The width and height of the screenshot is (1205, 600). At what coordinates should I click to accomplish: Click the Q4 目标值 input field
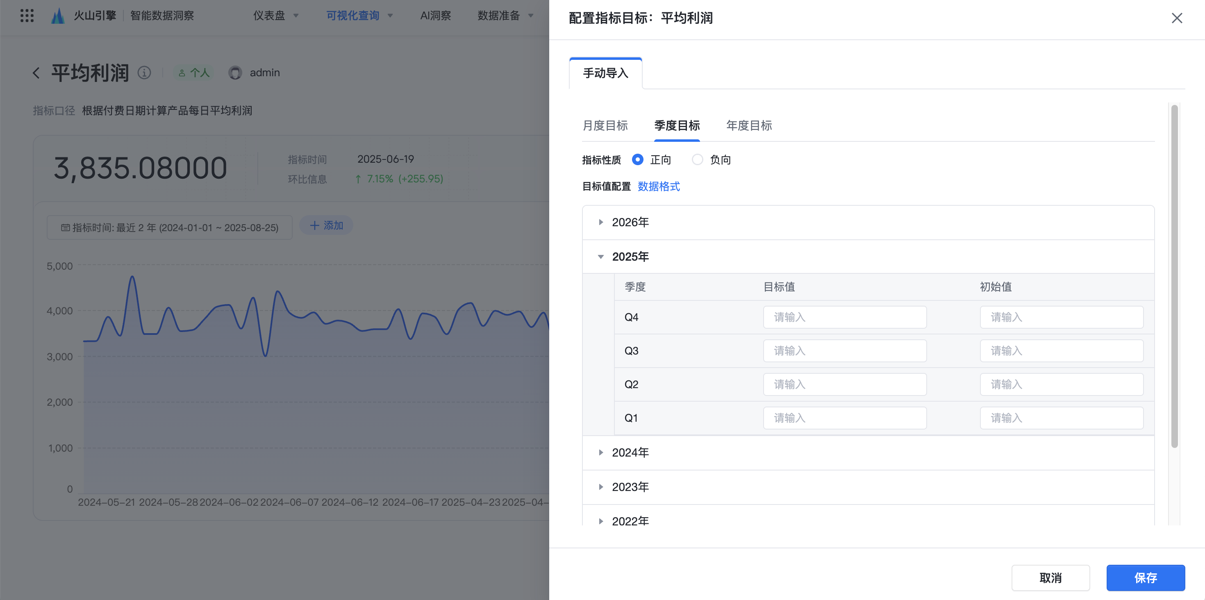[x=844, y=317]
